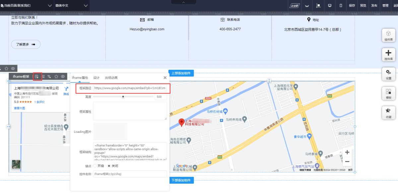Click the star favorite icon on iframe toolbar
398x193 pixels.
pyautogui.click(x=56, y=77)
